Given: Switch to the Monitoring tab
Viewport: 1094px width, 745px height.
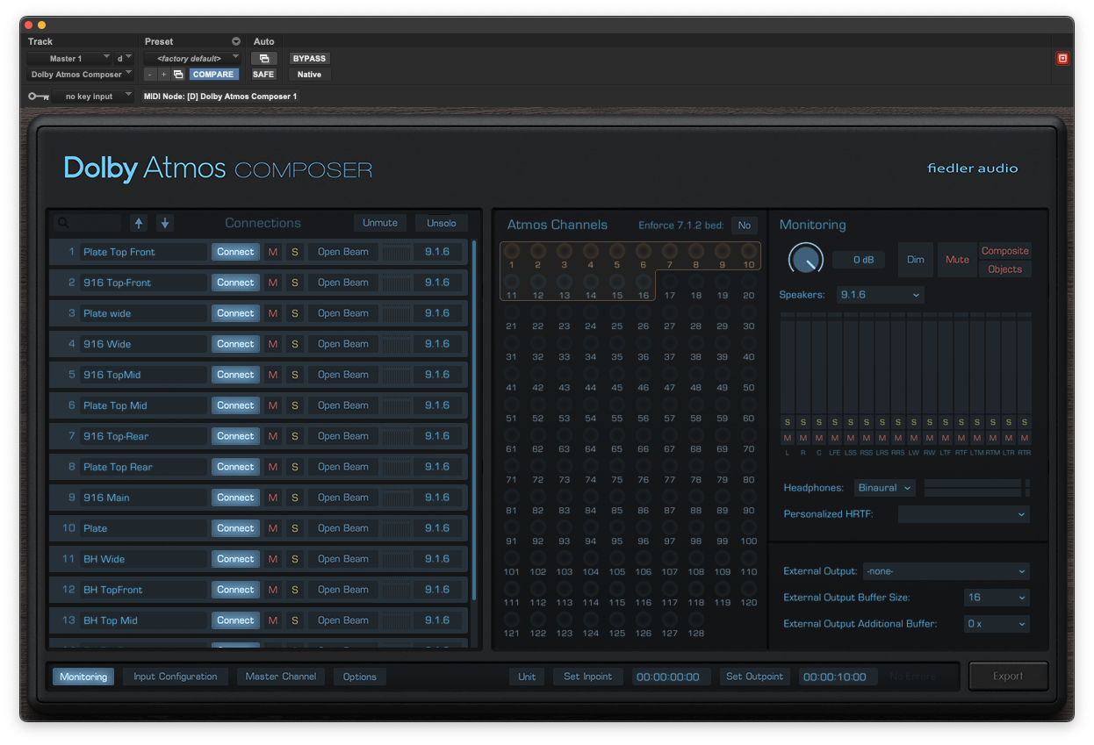Looking at the screenshot, I should [83, 677].
